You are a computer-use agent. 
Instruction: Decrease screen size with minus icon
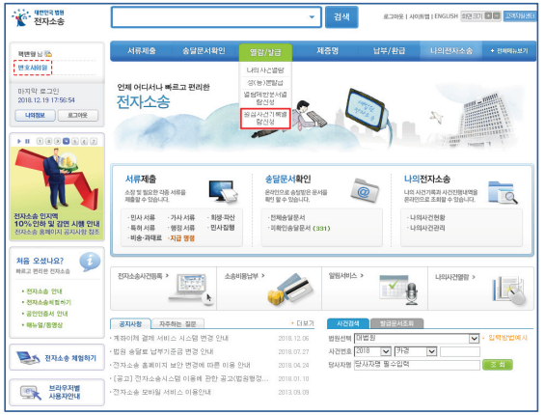click(x=497, y=15)
